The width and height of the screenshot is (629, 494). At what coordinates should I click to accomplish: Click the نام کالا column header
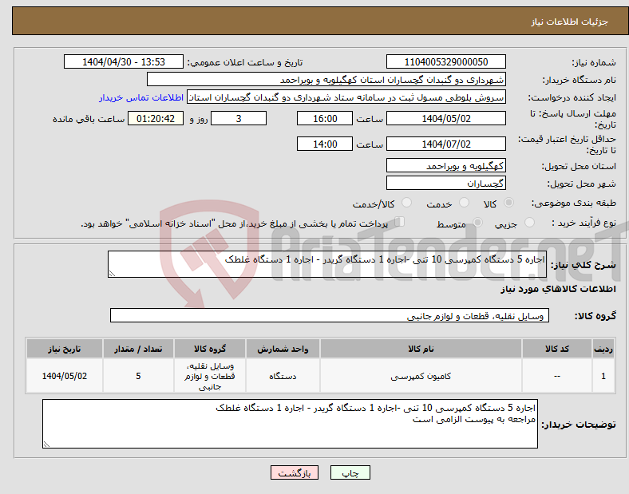tap(421, 349)
